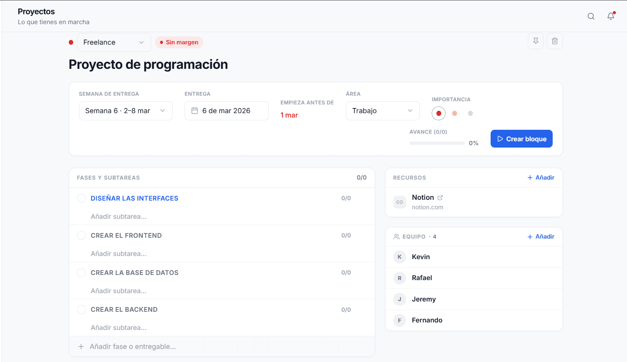Click the 0% progress value

pos(474,143)
